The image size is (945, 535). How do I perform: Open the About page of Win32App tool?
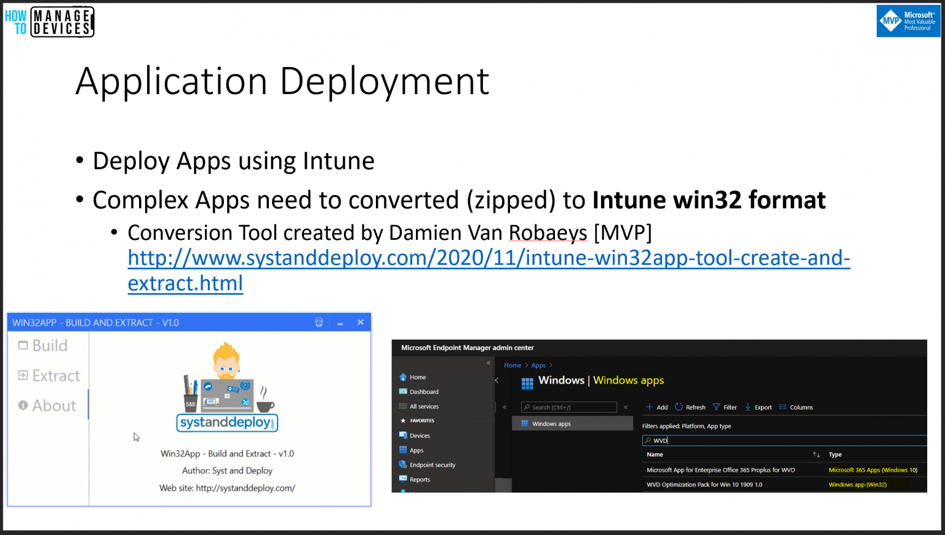click(43, 405)
